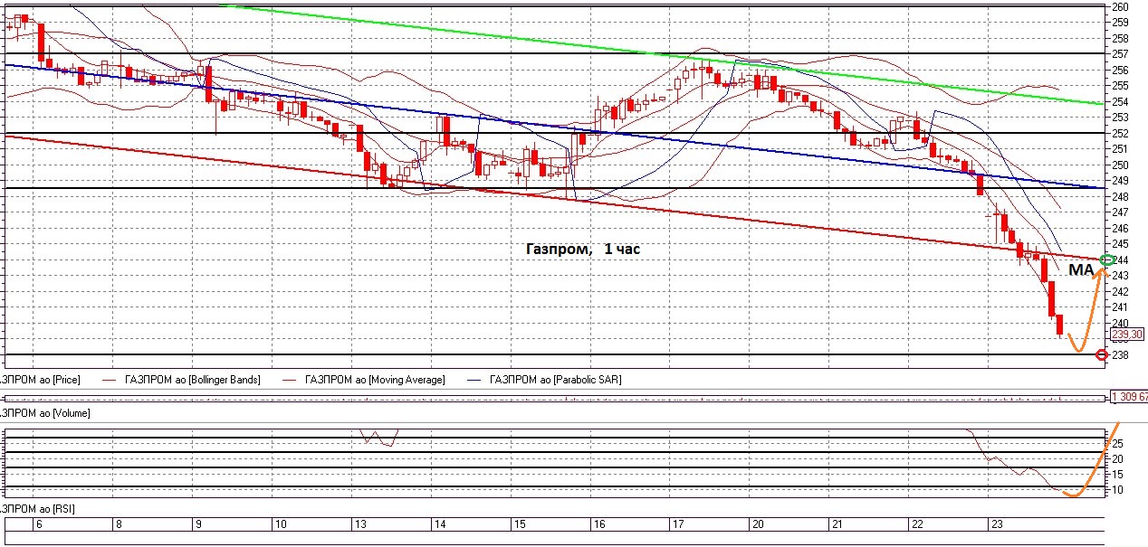Click the volume value tag 1 309 67
This screenshot has height=547, width=1148.
coord(1129,396)
